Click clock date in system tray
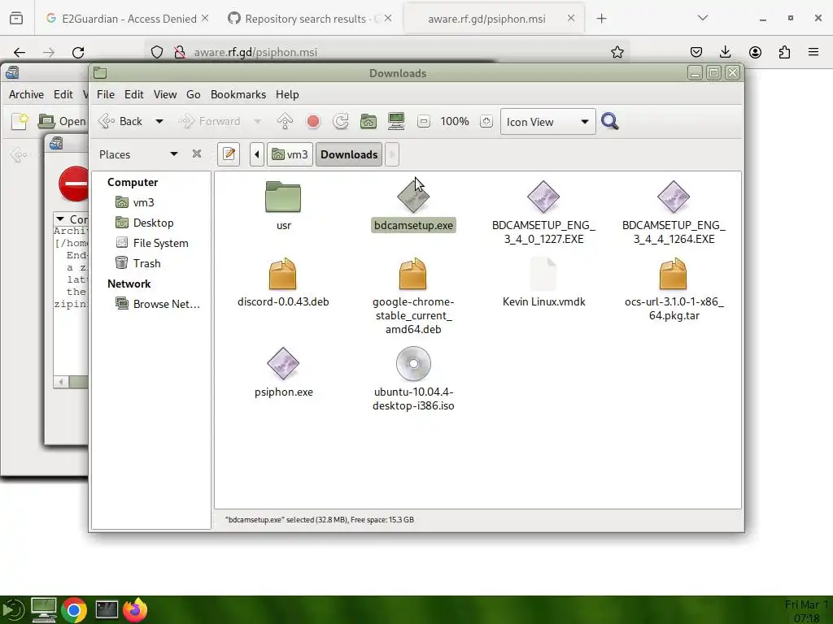Viewport: 833px width, 624px height. pos(806,611)
